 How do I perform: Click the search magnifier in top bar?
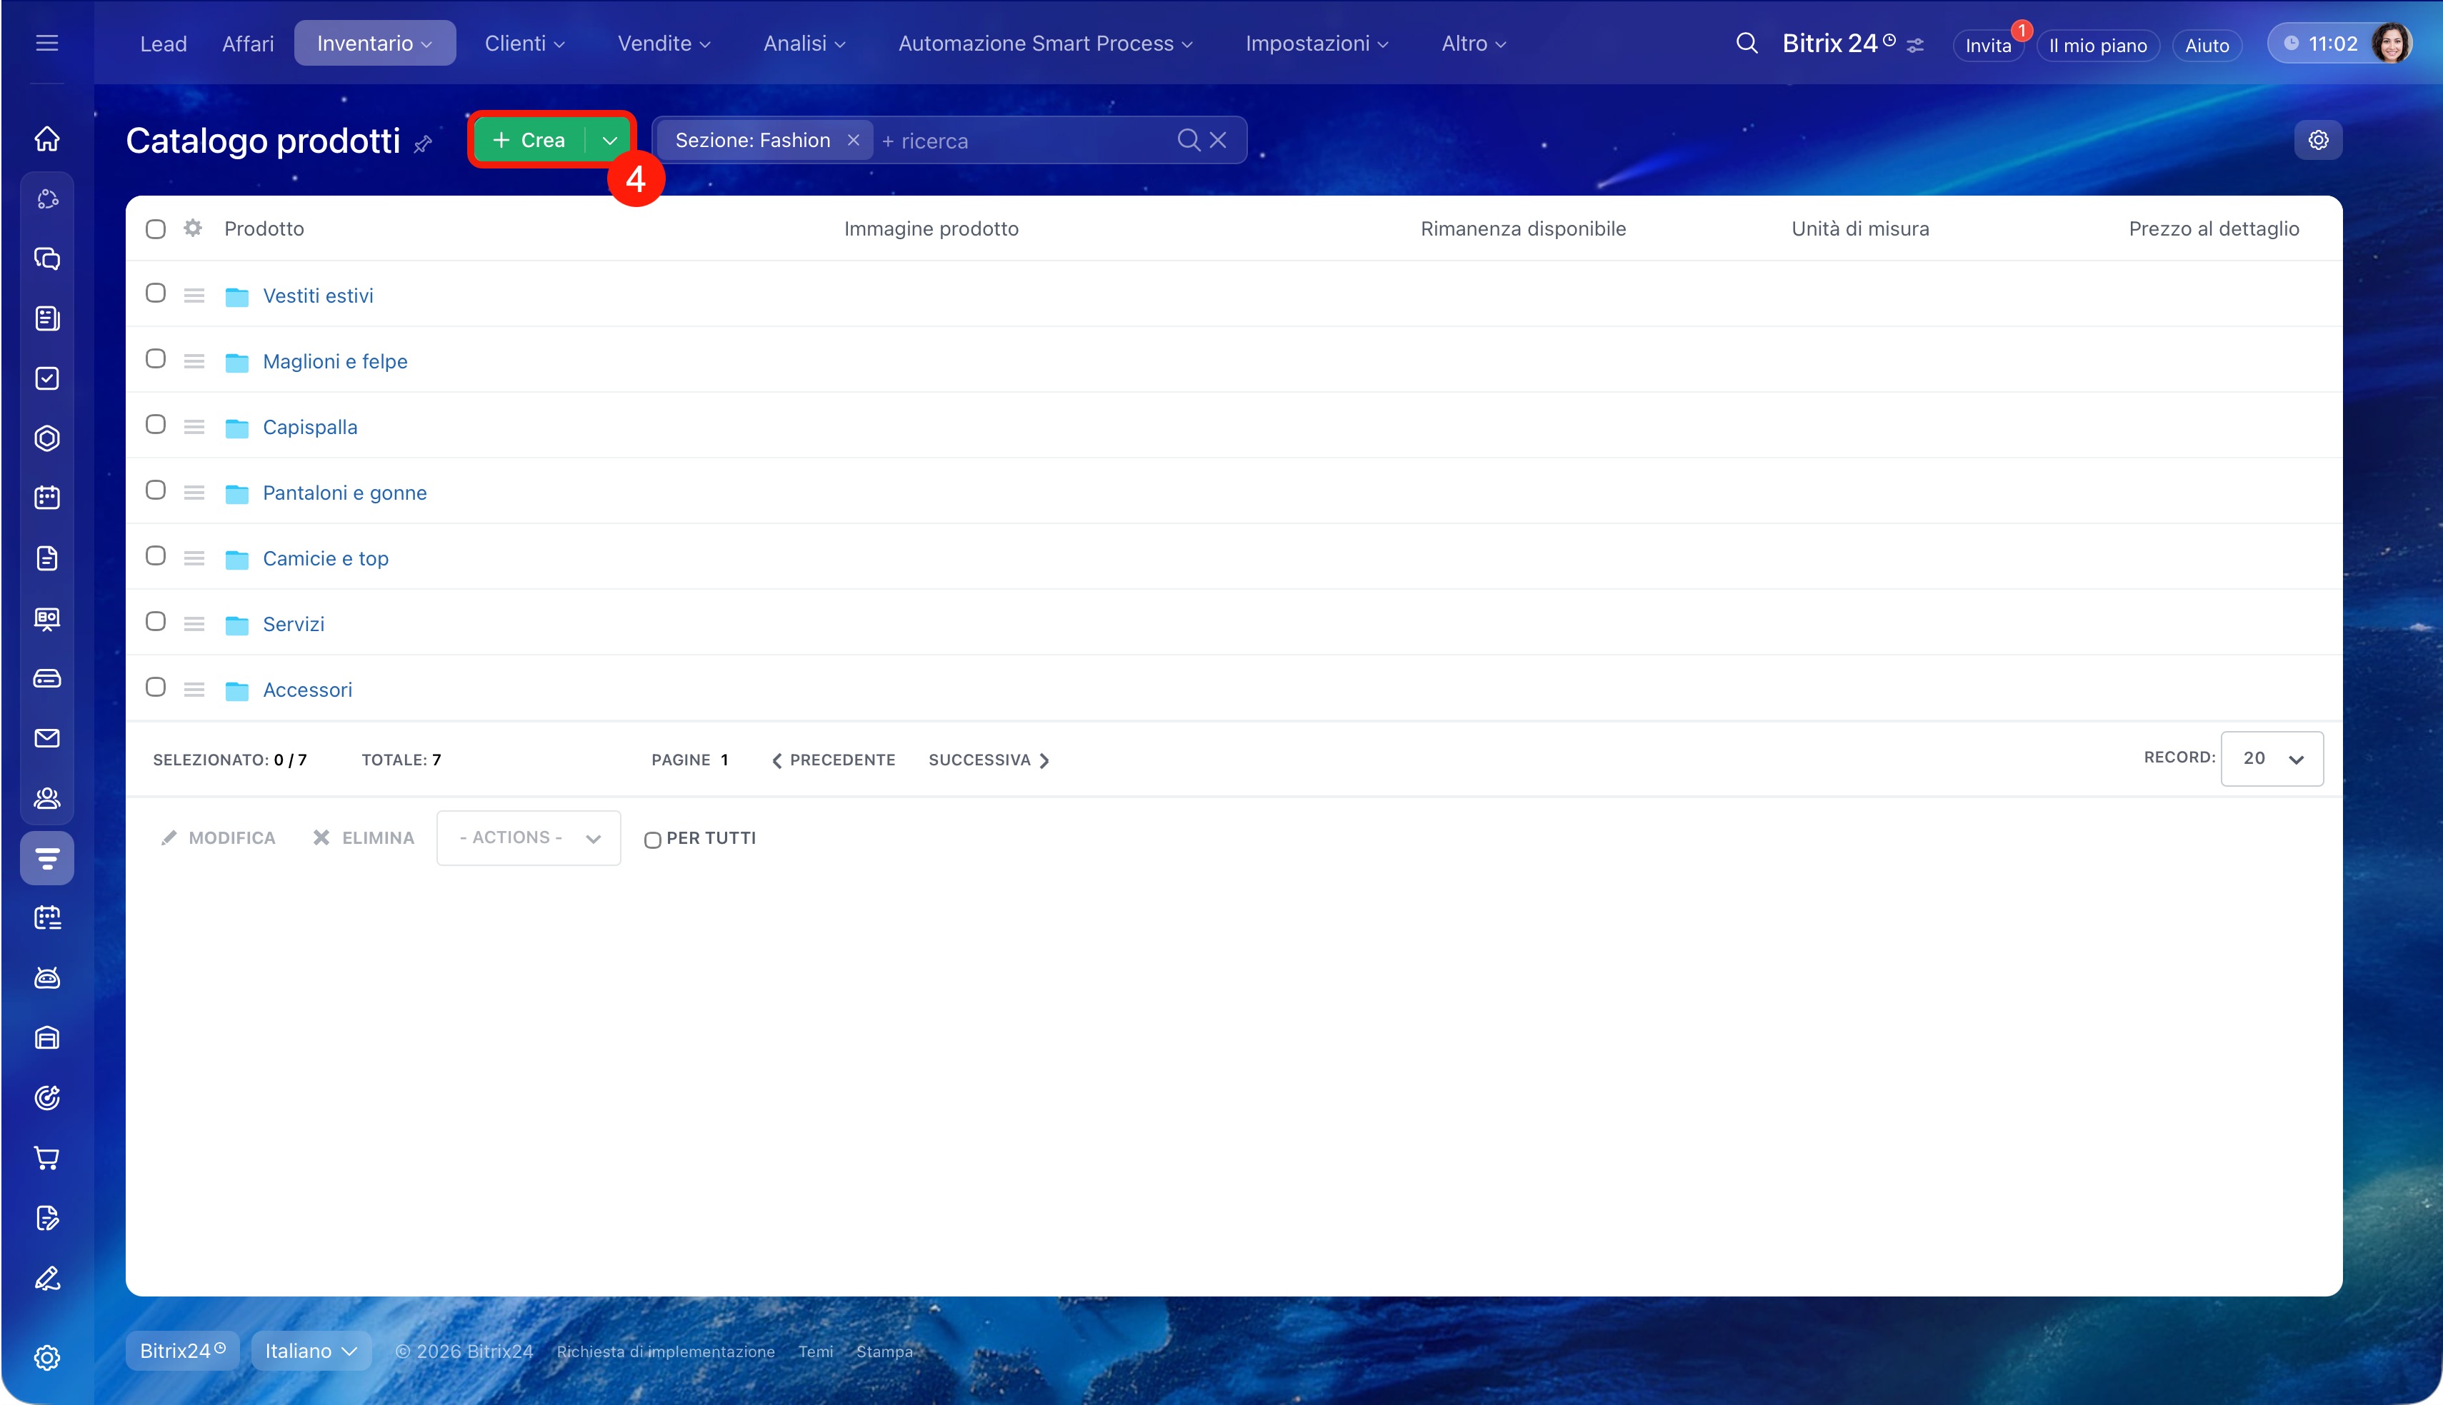coord(1746,44)
